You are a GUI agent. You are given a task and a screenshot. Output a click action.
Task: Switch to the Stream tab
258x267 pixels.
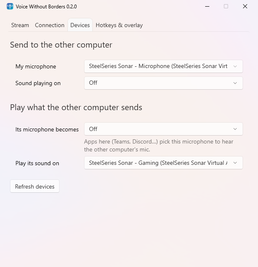click(20, 25)
